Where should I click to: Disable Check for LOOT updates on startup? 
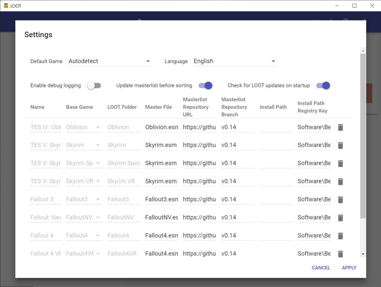click(323, 86)
